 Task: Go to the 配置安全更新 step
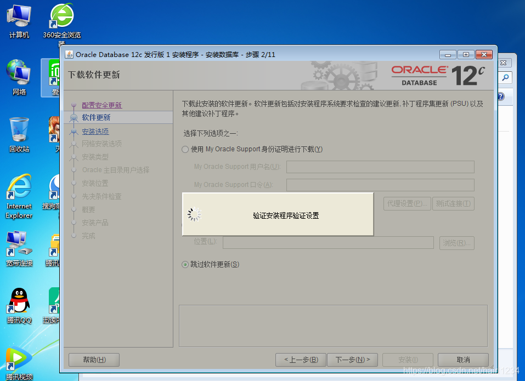point(102,105)
